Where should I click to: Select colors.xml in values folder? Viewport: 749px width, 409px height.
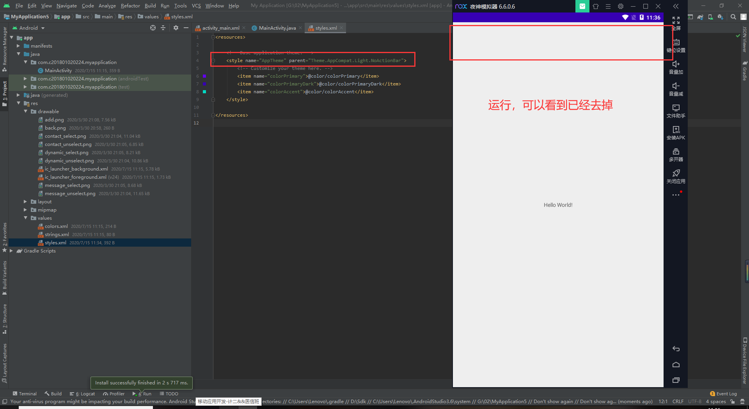(x=56, y=226)
